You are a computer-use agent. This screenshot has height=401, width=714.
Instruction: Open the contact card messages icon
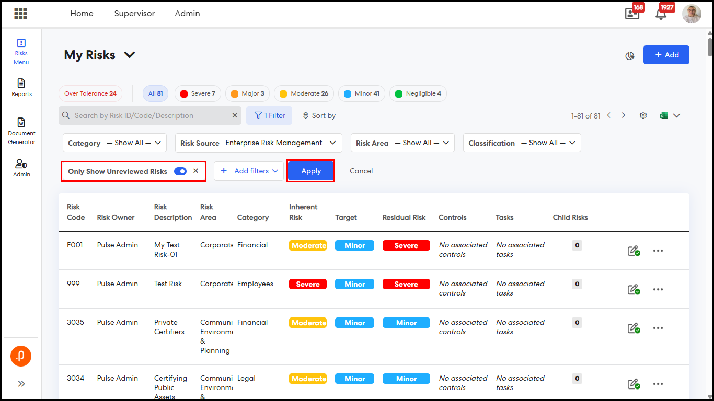point(632,14)
